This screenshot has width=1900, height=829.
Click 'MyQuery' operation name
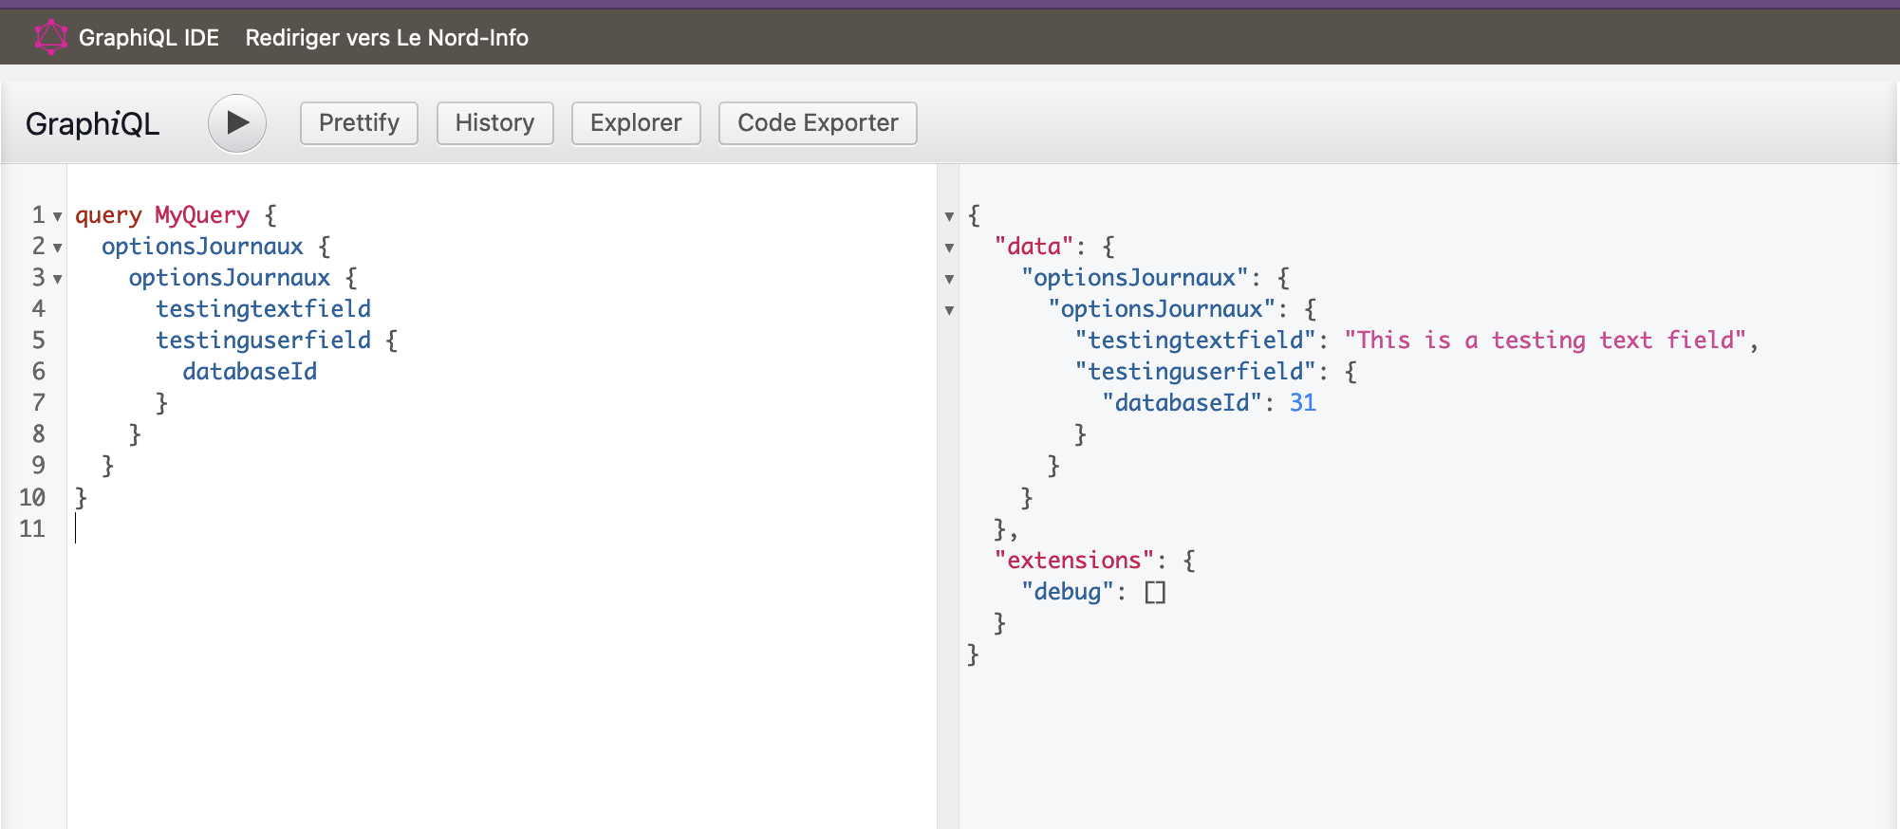click(202, 215)
